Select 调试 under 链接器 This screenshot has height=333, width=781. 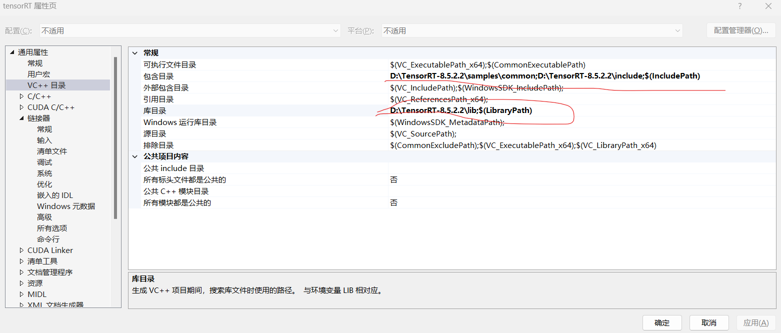pyautogui.click(x=44, y=162)
